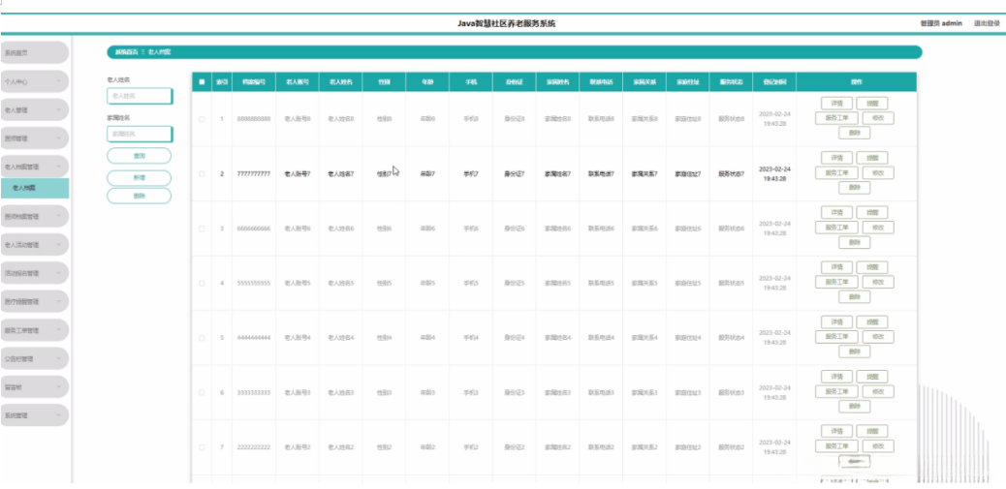1006x489 pixels.
Task: Click 删除 for row 7777777777
Action: click(x=855, y=188)
